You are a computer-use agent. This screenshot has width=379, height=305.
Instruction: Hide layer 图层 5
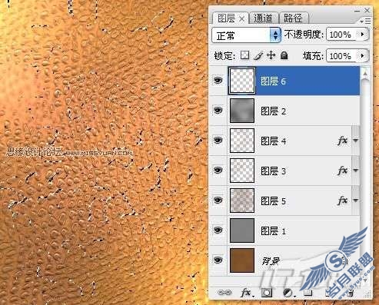coord(218,201)
